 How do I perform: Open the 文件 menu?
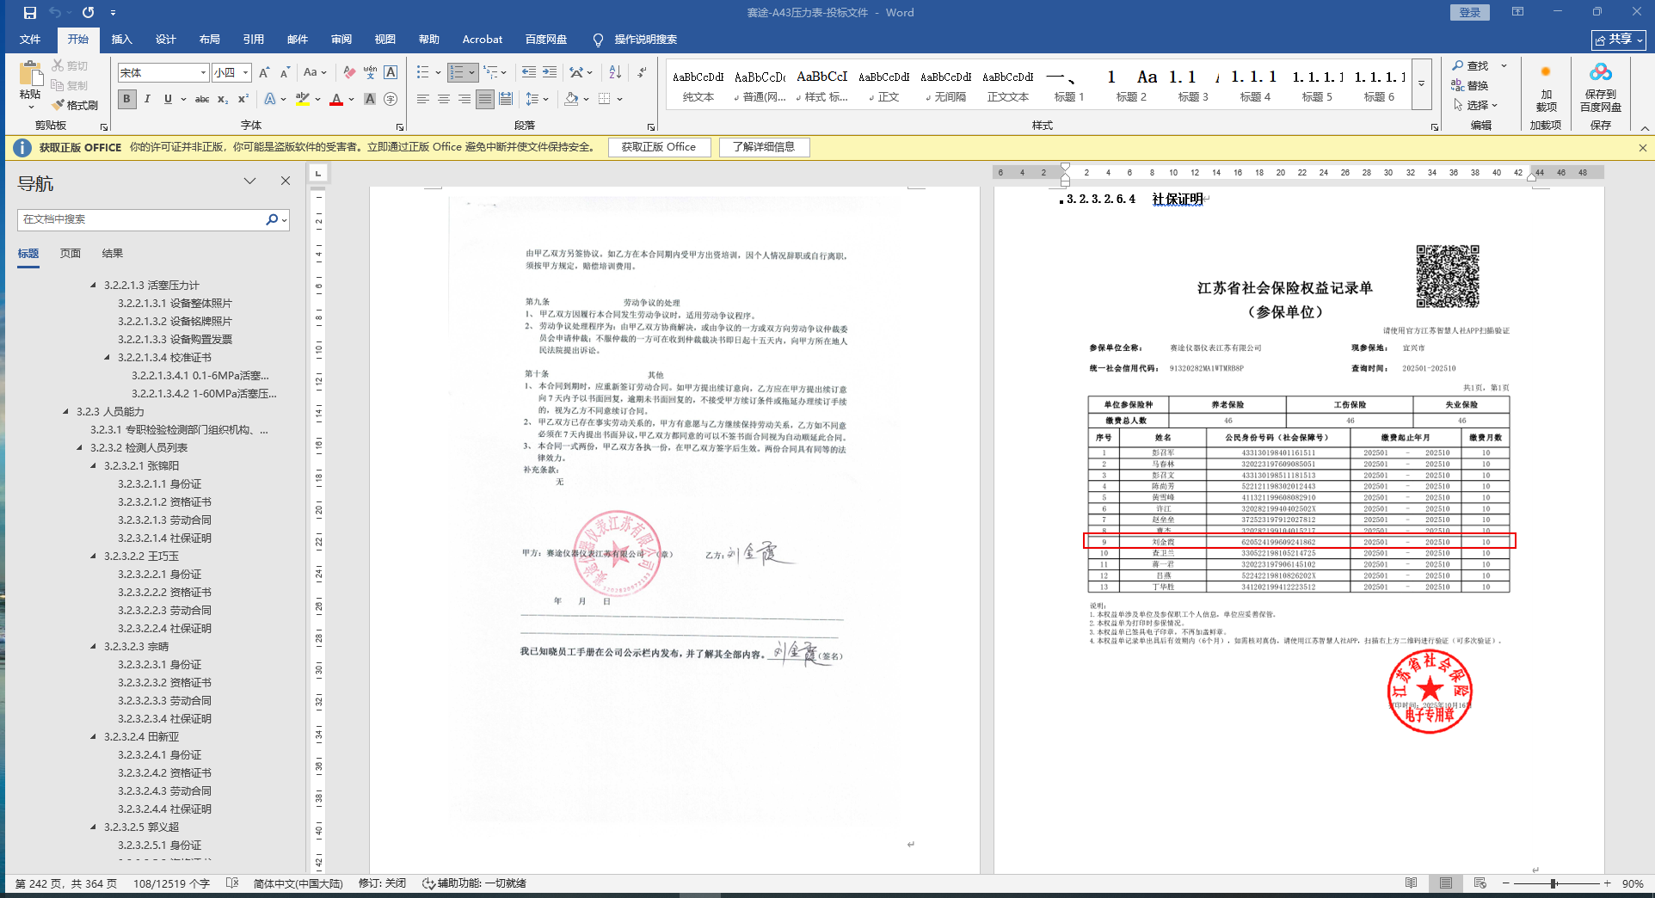30,40
